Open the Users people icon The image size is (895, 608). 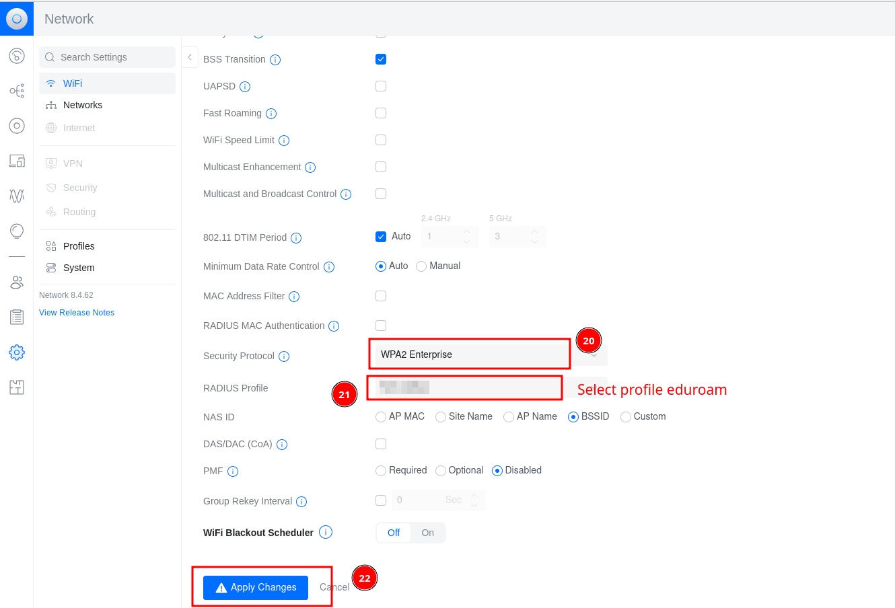click(17, 282)
